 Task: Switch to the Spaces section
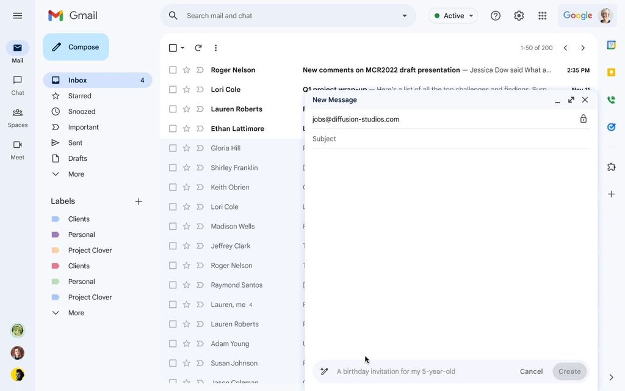pyautogui.click(x=17, y=116)
